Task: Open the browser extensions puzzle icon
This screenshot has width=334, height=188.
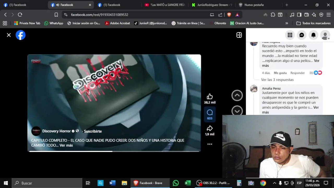Action: [x=273, y=15]
